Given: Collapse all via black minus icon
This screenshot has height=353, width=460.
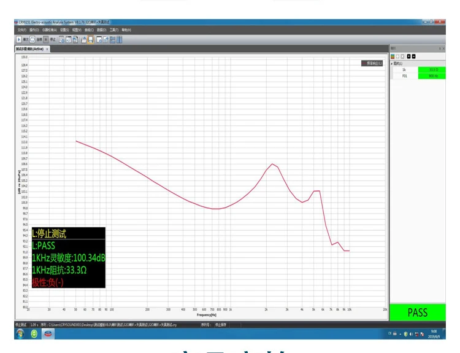Looking at the screenshot, I should [413, 56].
